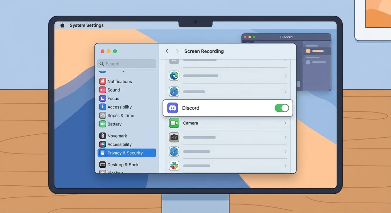Expand the Slack row chevron

(x=285, y=166)
